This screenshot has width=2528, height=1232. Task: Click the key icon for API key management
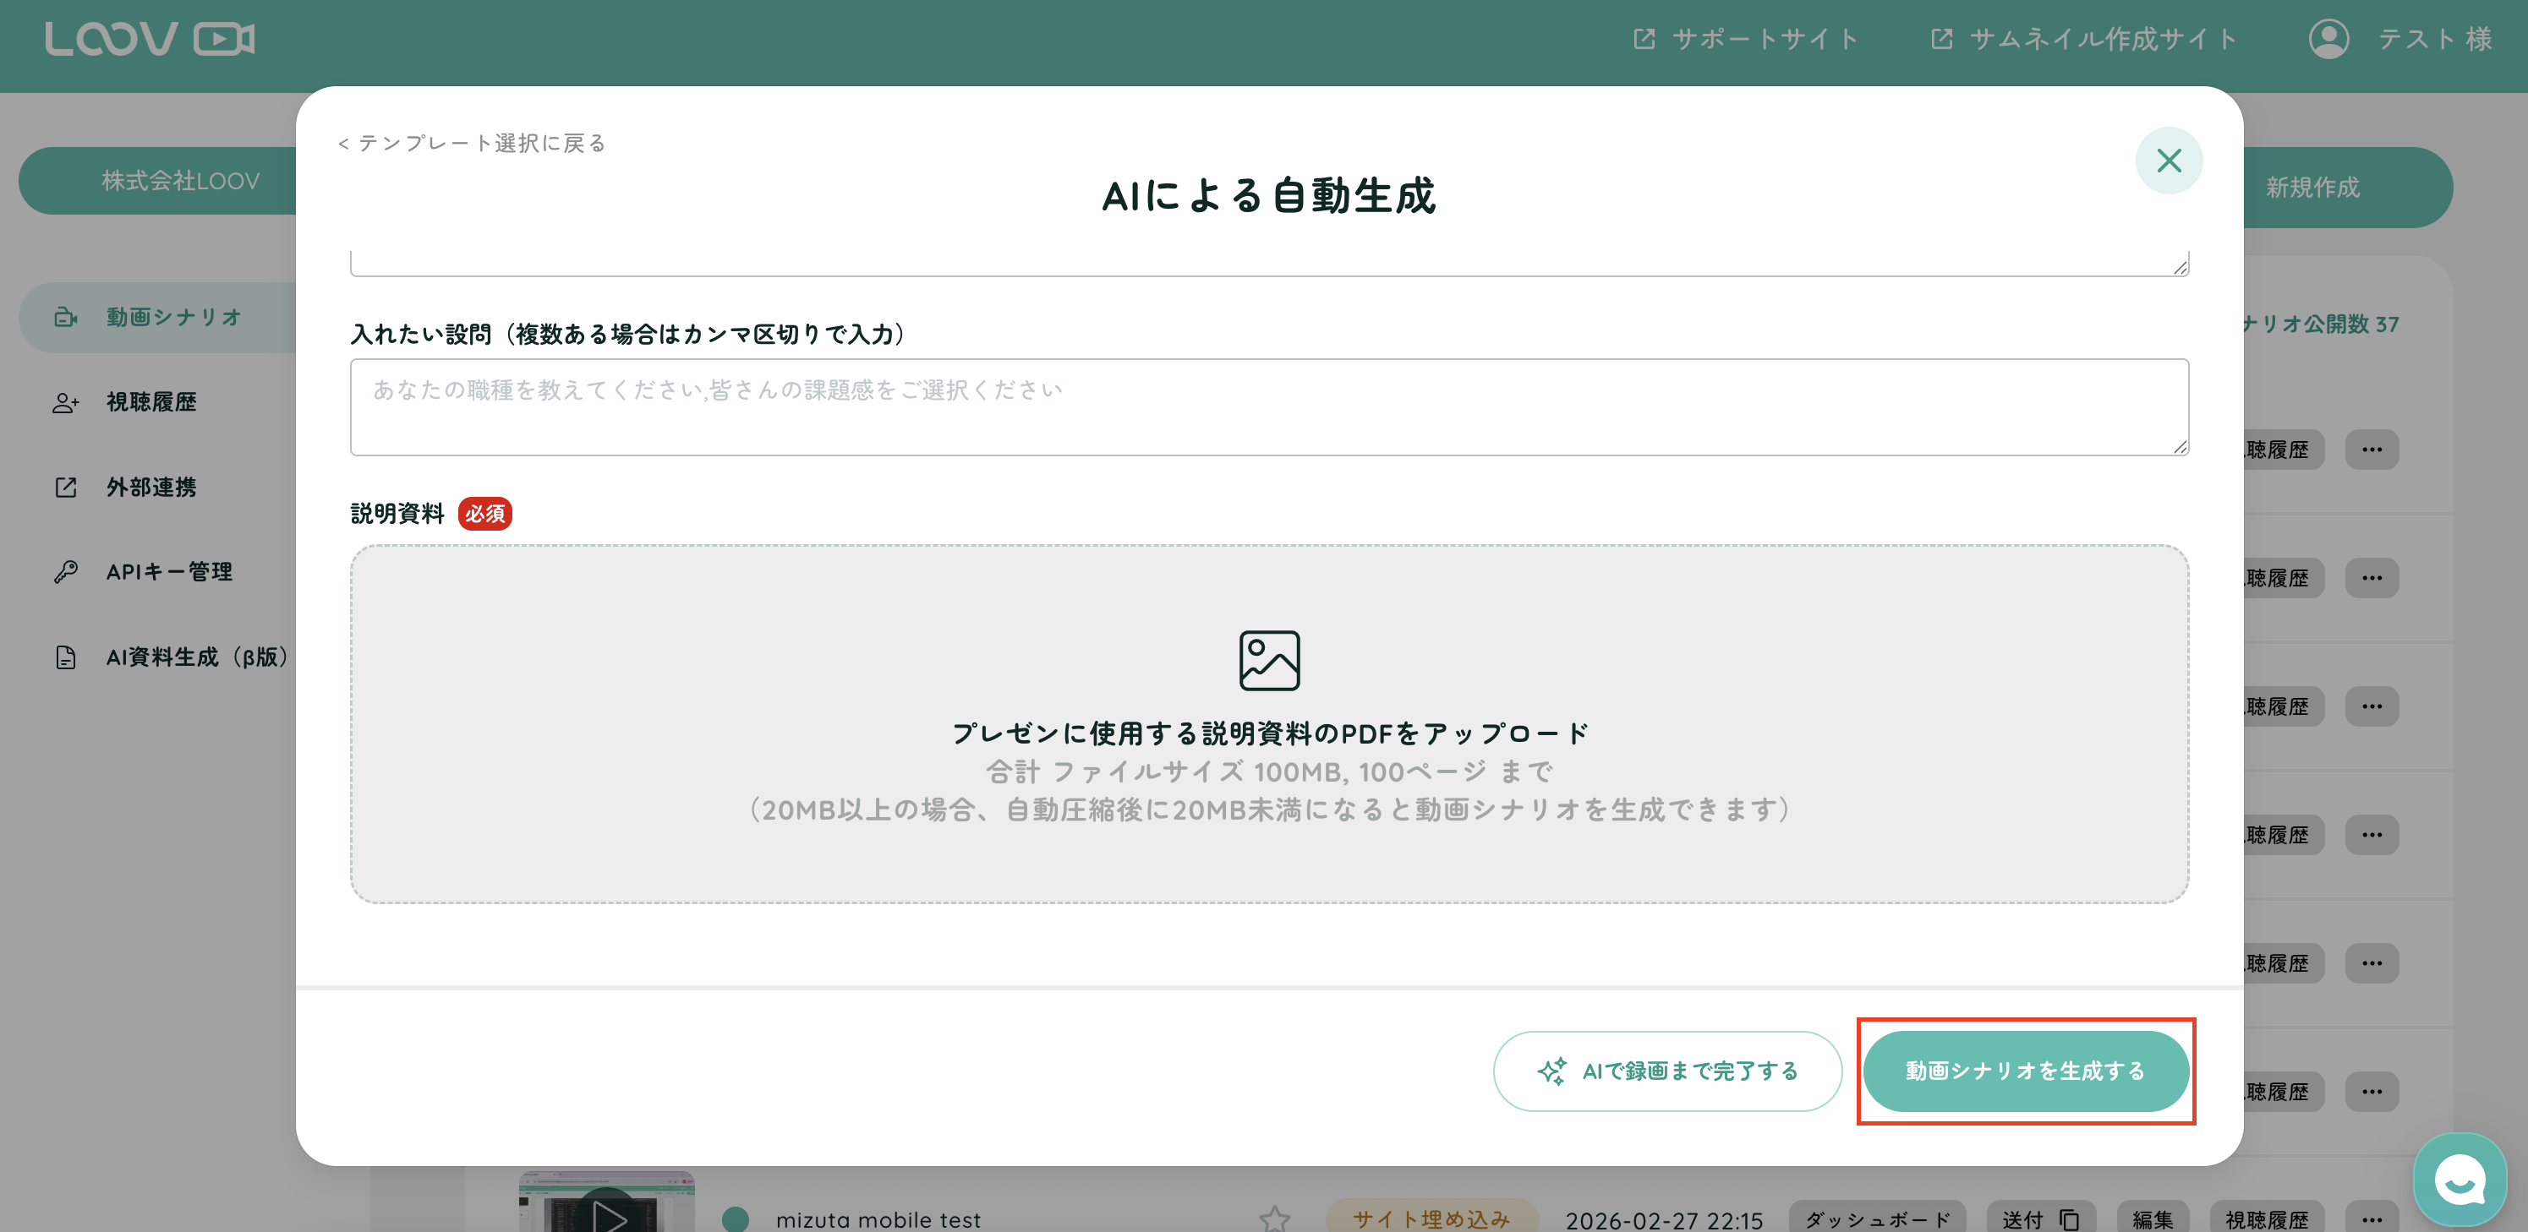66,572
